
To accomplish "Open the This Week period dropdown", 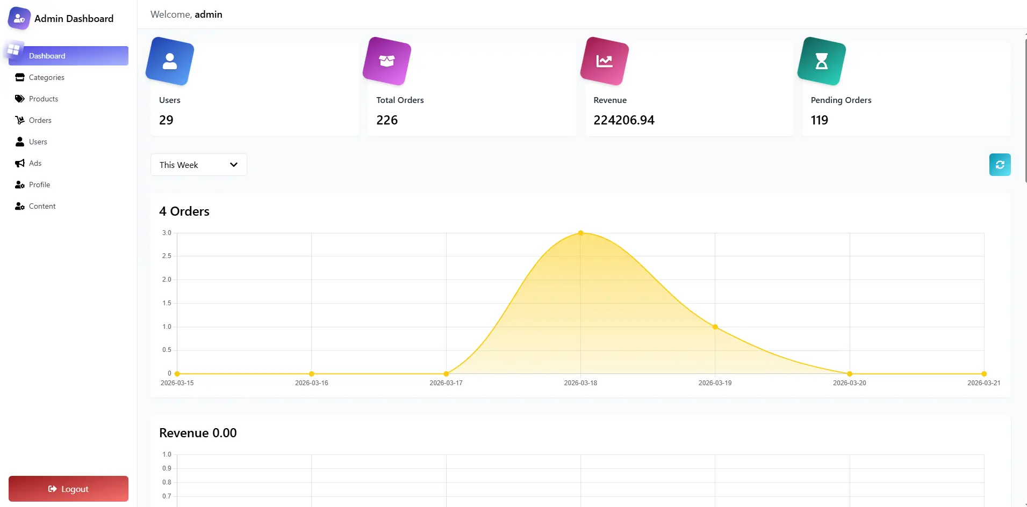I will pyautogui.click(x=198, y=165).
